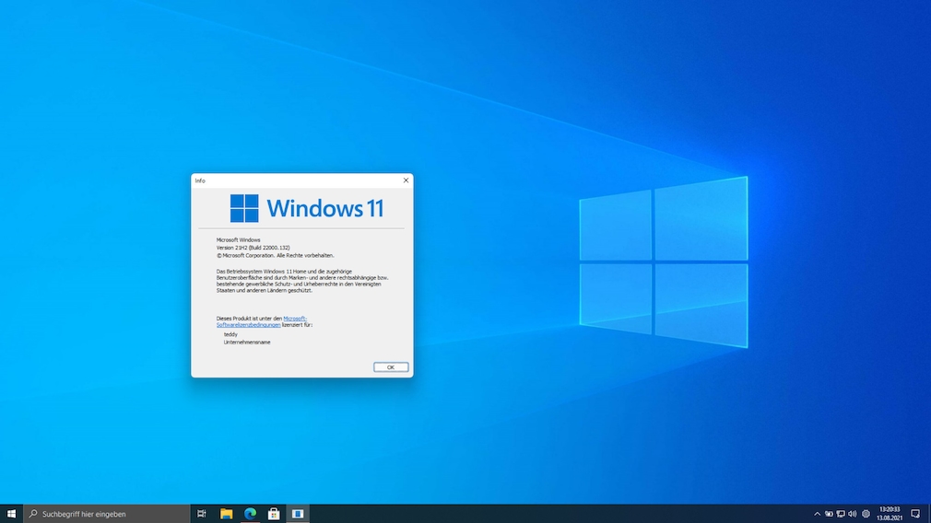Open Microsoft Edge from the taskbar
Image resolution: width=931 pixels, height=523 pixels.
250,514
